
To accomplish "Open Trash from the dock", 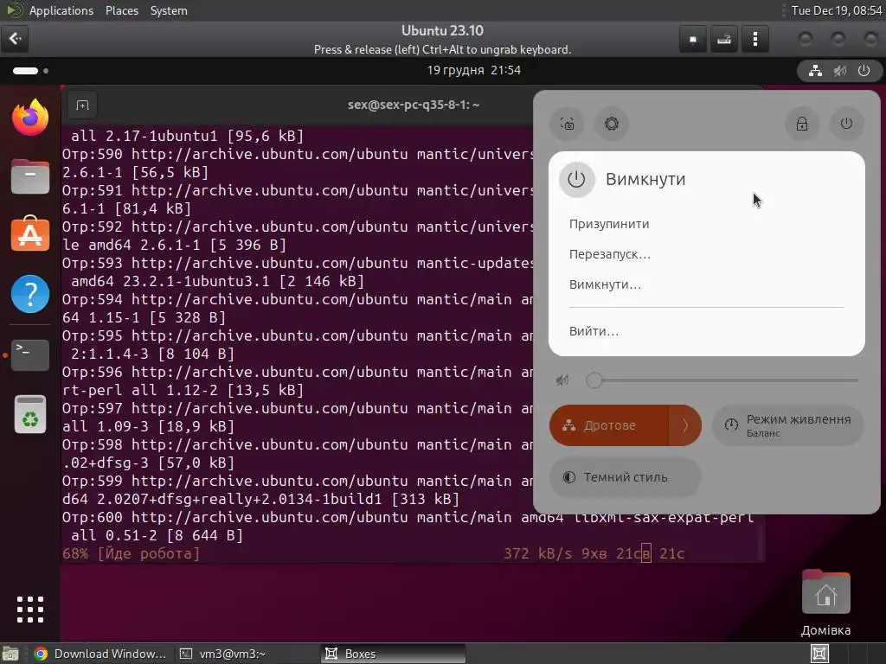I will click(30, 414).
